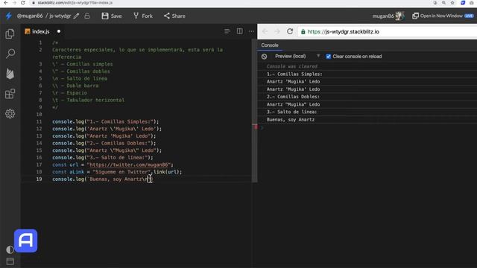Open the Dependencies blocks sidebar icon
The width and height of the screenshot is (477, 268).
point(10,94)
